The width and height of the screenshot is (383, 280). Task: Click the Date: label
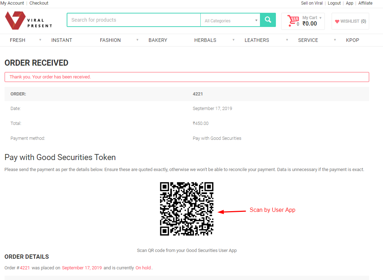click(15, 109)
